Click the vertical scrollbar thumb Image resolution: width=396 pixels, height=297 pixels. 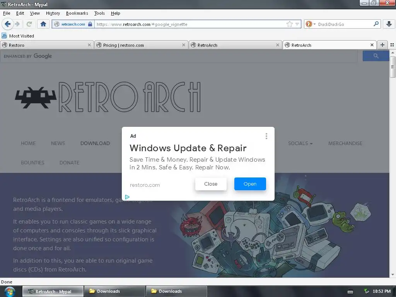393,67
